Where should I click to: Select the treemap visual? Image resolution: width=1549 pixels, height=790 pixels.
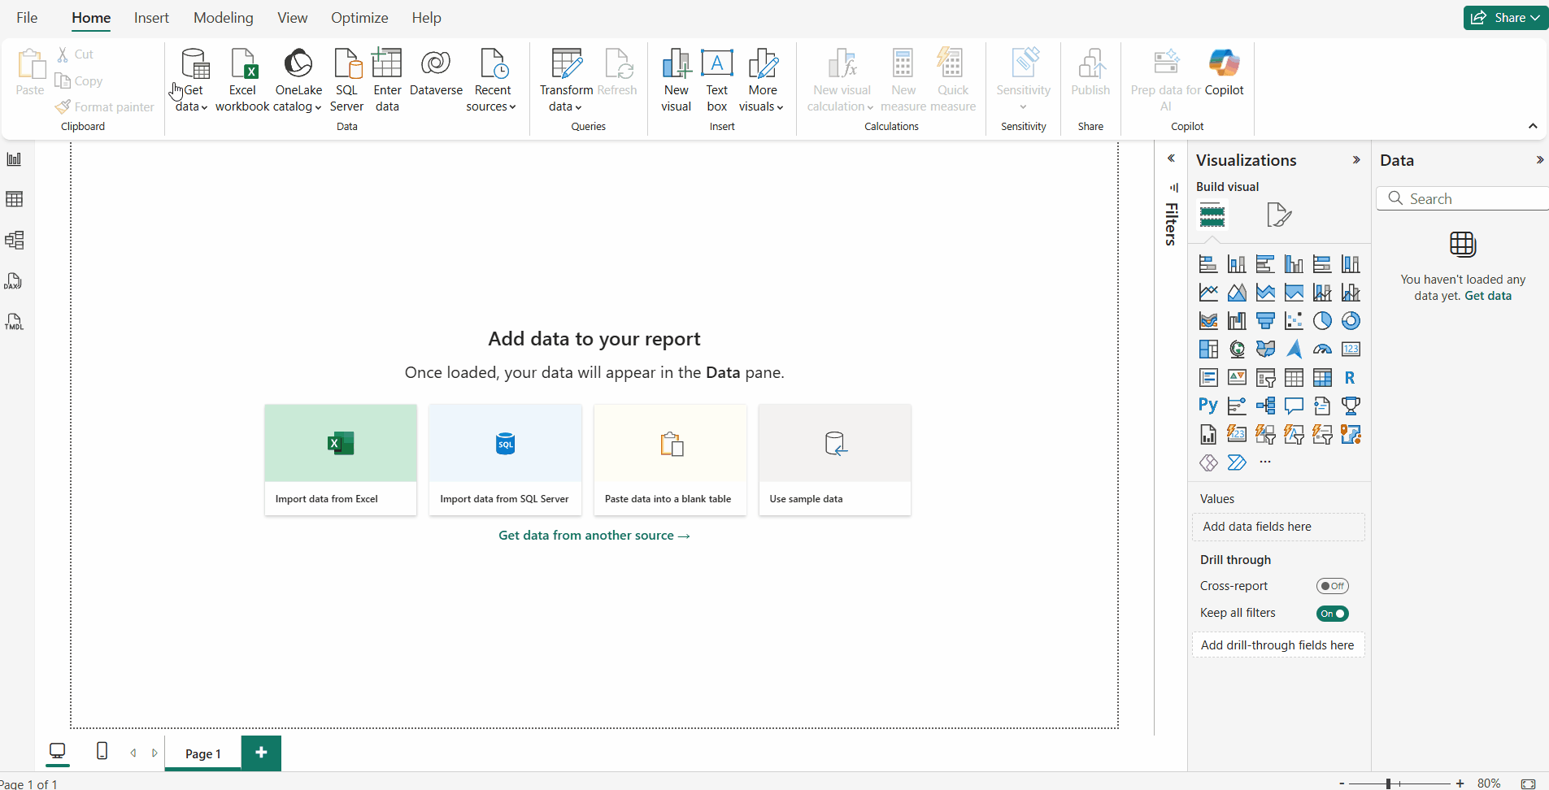click(1209, 349)
